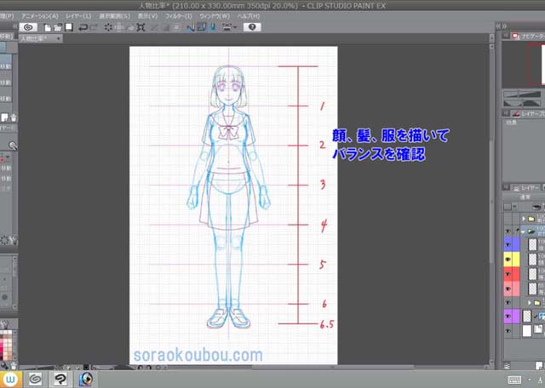
Task: Hide the yellow-tagged layer
Action: (508, 260)
